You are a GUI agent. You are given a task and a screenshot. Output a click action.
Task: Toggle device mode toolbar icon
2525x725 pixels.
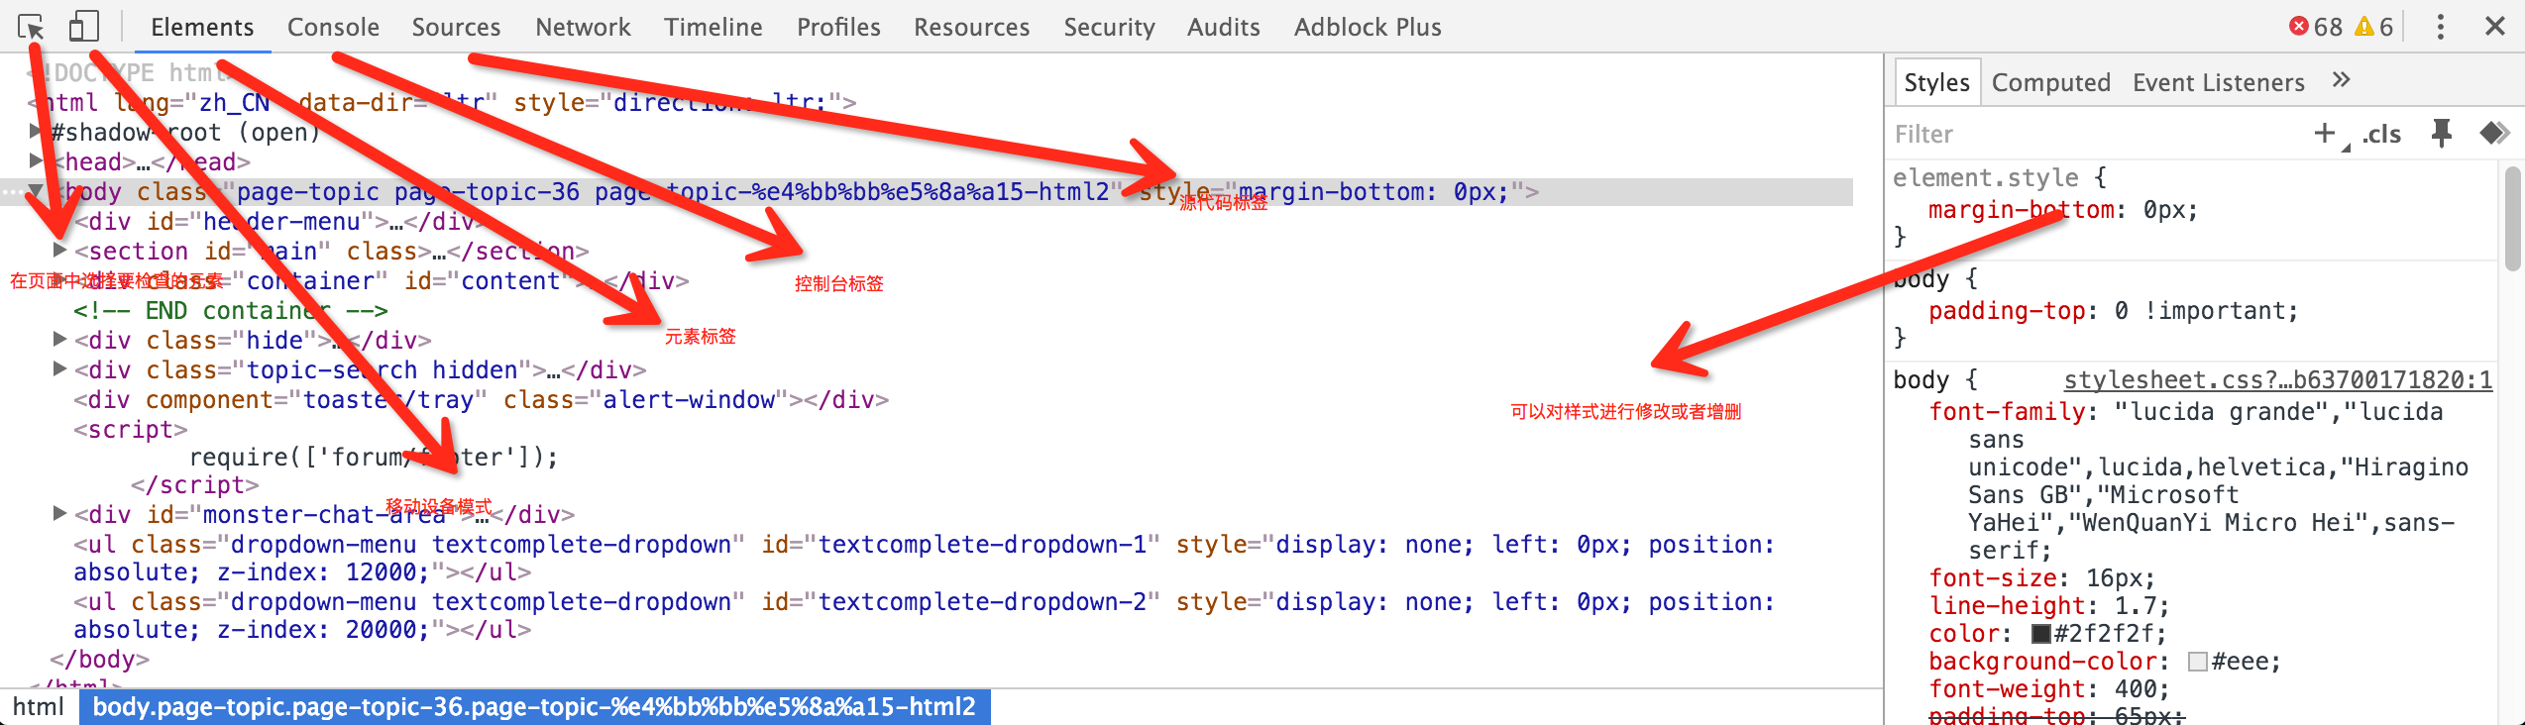click(x=83, y=27)
